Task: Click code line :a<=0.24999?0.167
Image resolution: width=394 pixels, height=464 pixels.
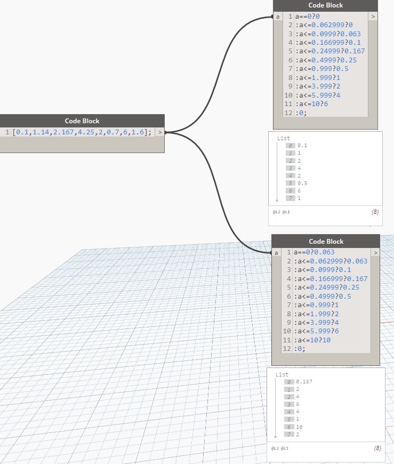Action: tap(330, 51)
